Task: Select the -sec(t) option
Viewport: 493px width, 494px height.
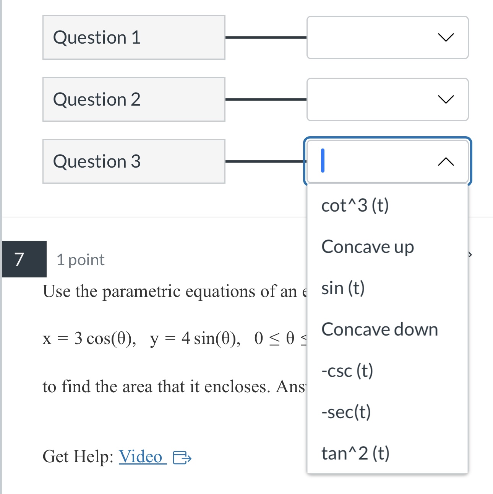Action: click(346, 412)
